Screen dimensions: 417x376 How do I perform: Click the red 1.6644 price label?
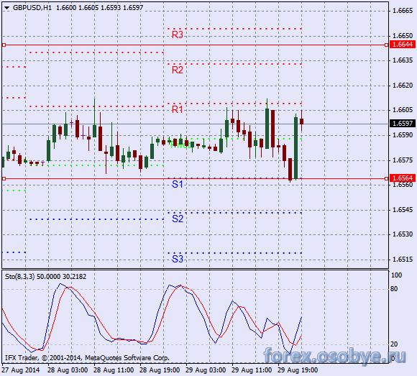[403, 44]
